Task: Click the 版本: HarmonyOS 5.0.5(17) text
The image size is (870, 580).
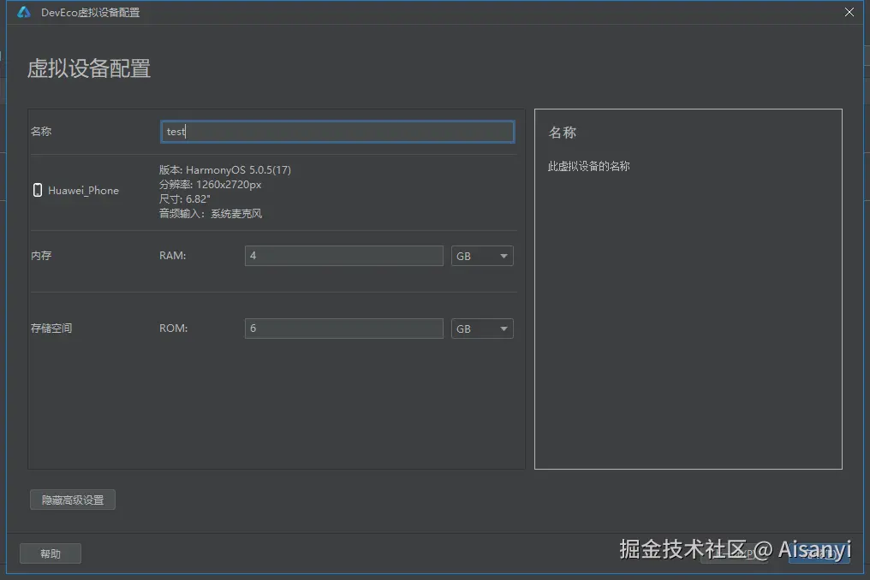Action: [x=224, y=169]
